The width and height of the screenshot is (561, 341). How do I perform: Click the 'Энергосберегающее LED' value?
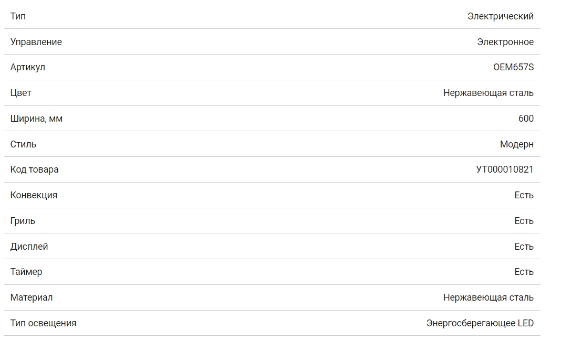[x=480, y=323]
